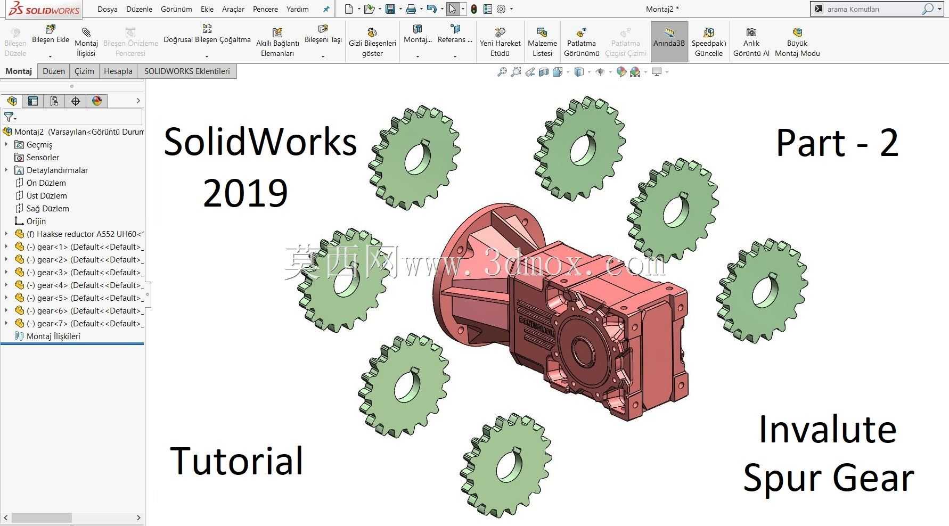Click the Print icon in the top toolbar
The height and width of the screenshot is (526, 949).
click(411, 9)
